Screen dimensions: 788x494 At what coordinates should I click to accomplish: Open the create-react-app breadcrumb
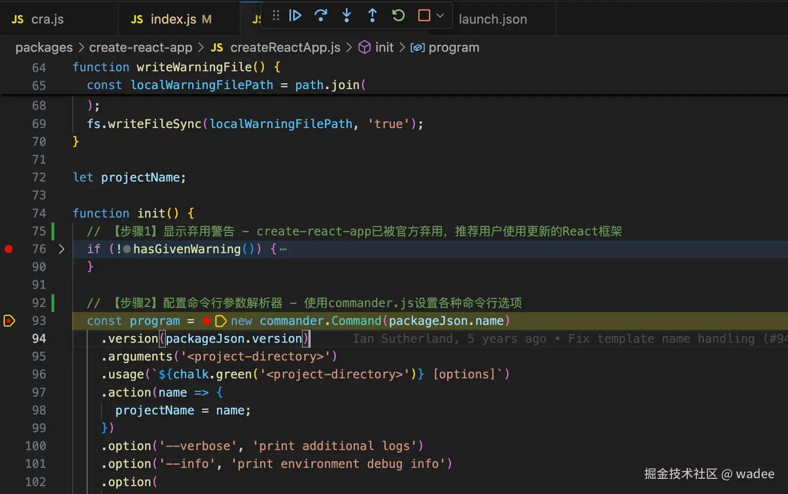tap(140, 47)
